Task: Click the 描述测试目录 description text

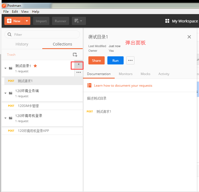Action: pos(97,98)
